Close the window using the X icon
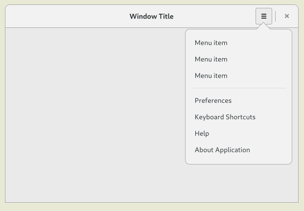 point(287,16)
